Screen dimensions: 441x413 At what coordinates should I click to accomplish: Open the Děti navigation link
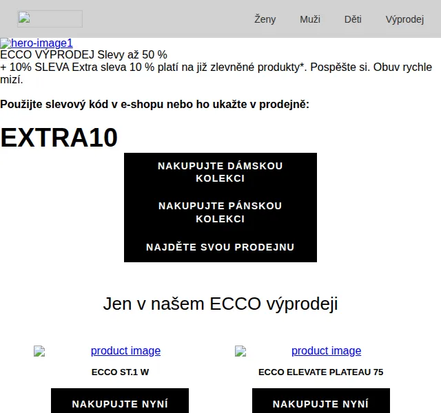pyautogui.click(x=353, y=19)
